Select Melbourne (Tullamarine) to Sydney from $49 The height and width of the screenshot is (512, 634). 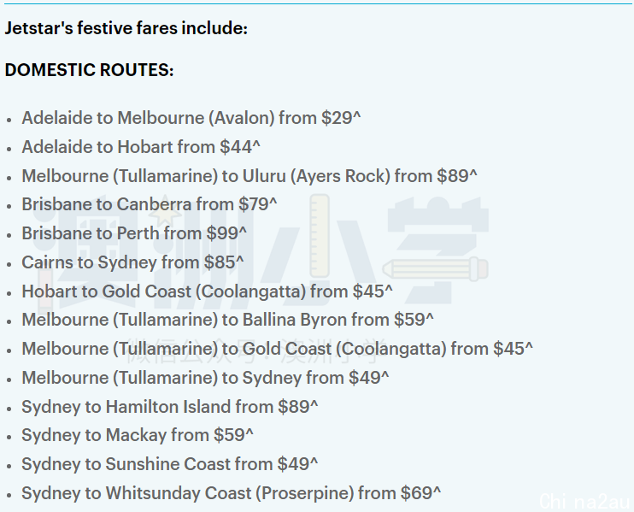coord(205,378)
